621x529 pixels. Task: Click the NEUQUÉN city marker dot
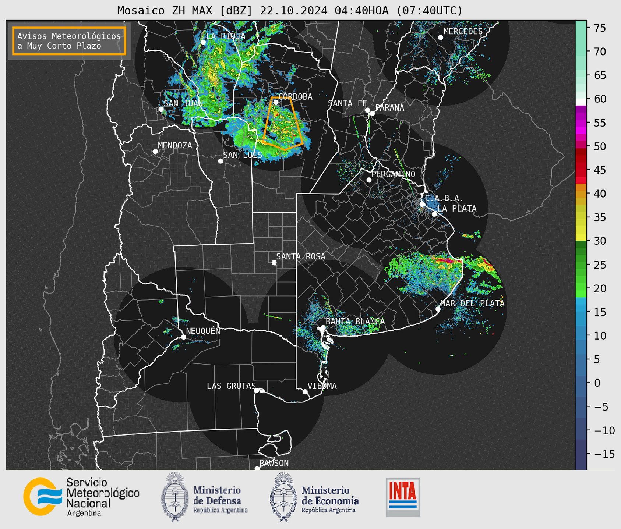click(183, 337)
